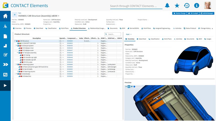Open the tasks checkmark icon in sidebar
The image size is (216, 121).
coord(5,55)
